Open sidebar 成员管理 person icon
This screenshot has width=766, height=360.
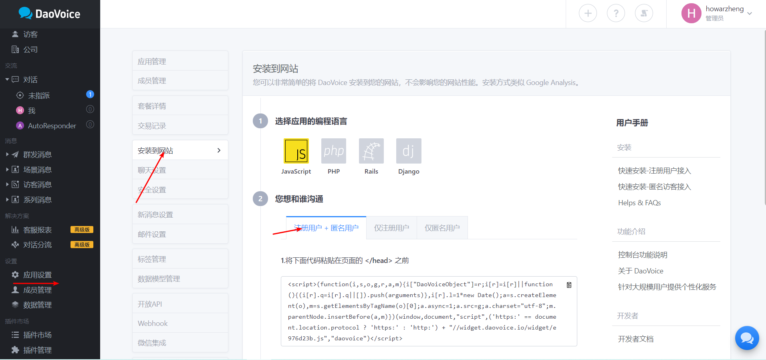[x=15, y=290]
